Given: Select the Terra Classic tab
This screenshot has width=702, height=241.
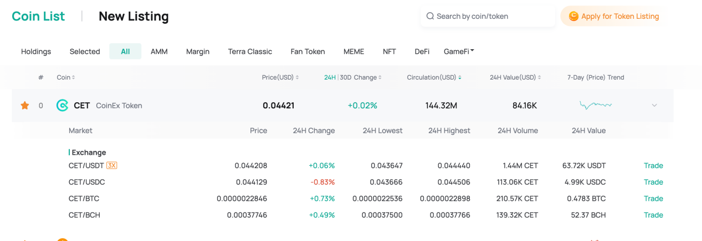Looking at the screenshot, I should click(x=250, y=51).
